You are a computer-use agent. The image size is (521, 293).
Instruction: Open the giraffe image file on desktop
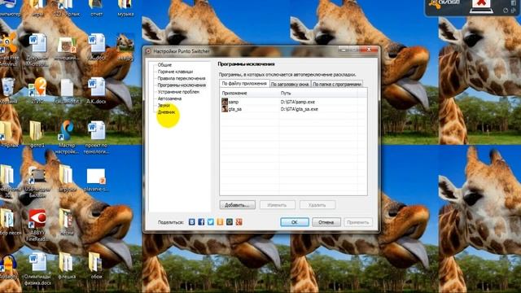125,46
